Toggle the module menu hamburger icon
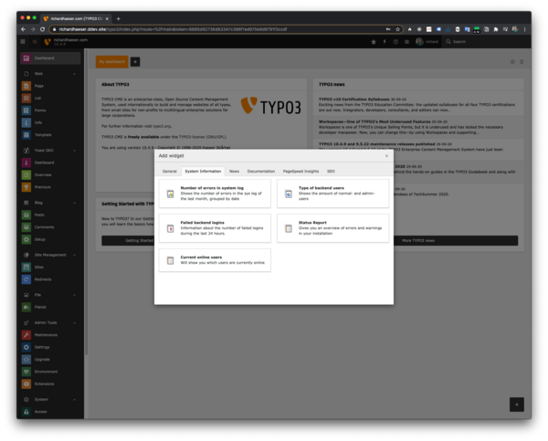This screenshot has height=441, width=548. 23,42
